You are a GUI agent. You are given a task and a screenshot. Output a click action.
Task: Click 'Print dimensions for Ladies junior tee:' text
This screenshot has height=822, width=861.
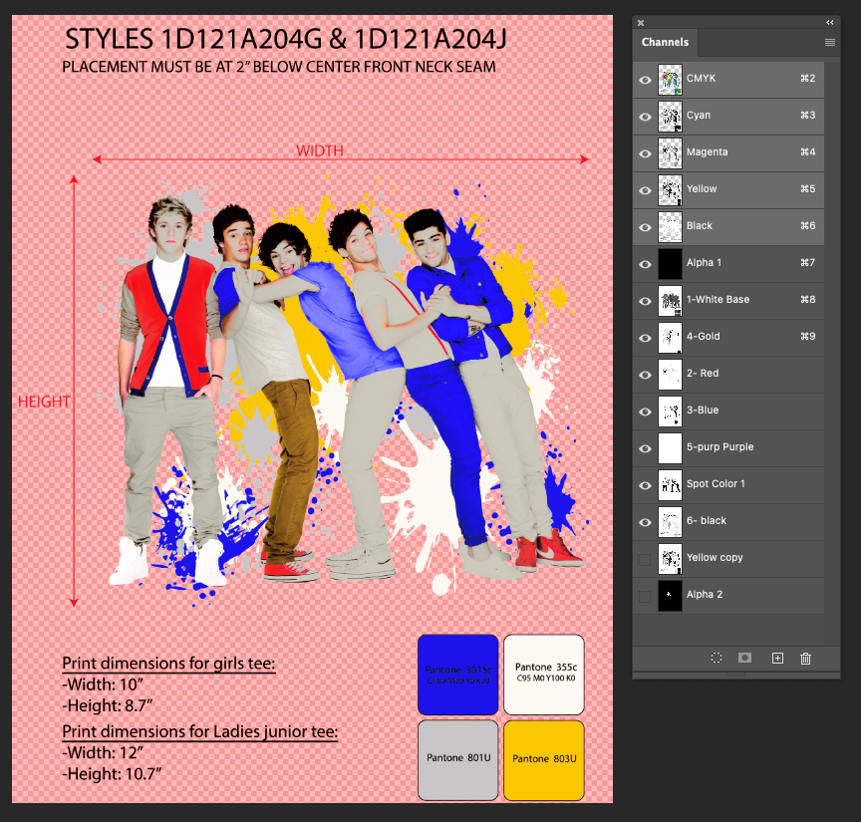pyautogui.click(x=200, y=731)
